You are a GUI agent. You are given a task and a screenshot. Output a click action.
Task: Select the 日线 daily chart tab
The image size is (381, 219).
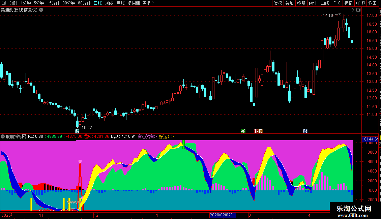pyautogui.click(x=98, y=3)
